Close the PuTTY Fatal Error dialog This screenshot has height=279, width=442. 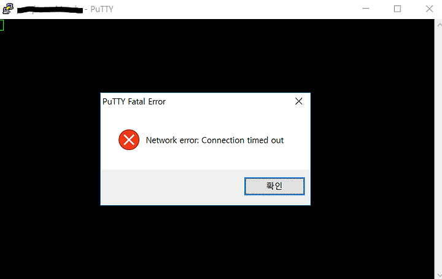(x=298, y=101)
